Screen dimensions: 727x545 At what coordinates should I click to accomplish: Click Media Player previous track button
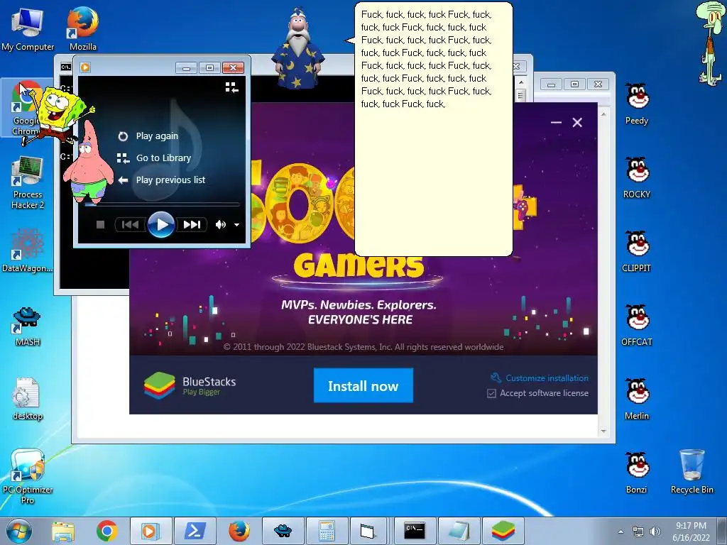pos(131,225)
